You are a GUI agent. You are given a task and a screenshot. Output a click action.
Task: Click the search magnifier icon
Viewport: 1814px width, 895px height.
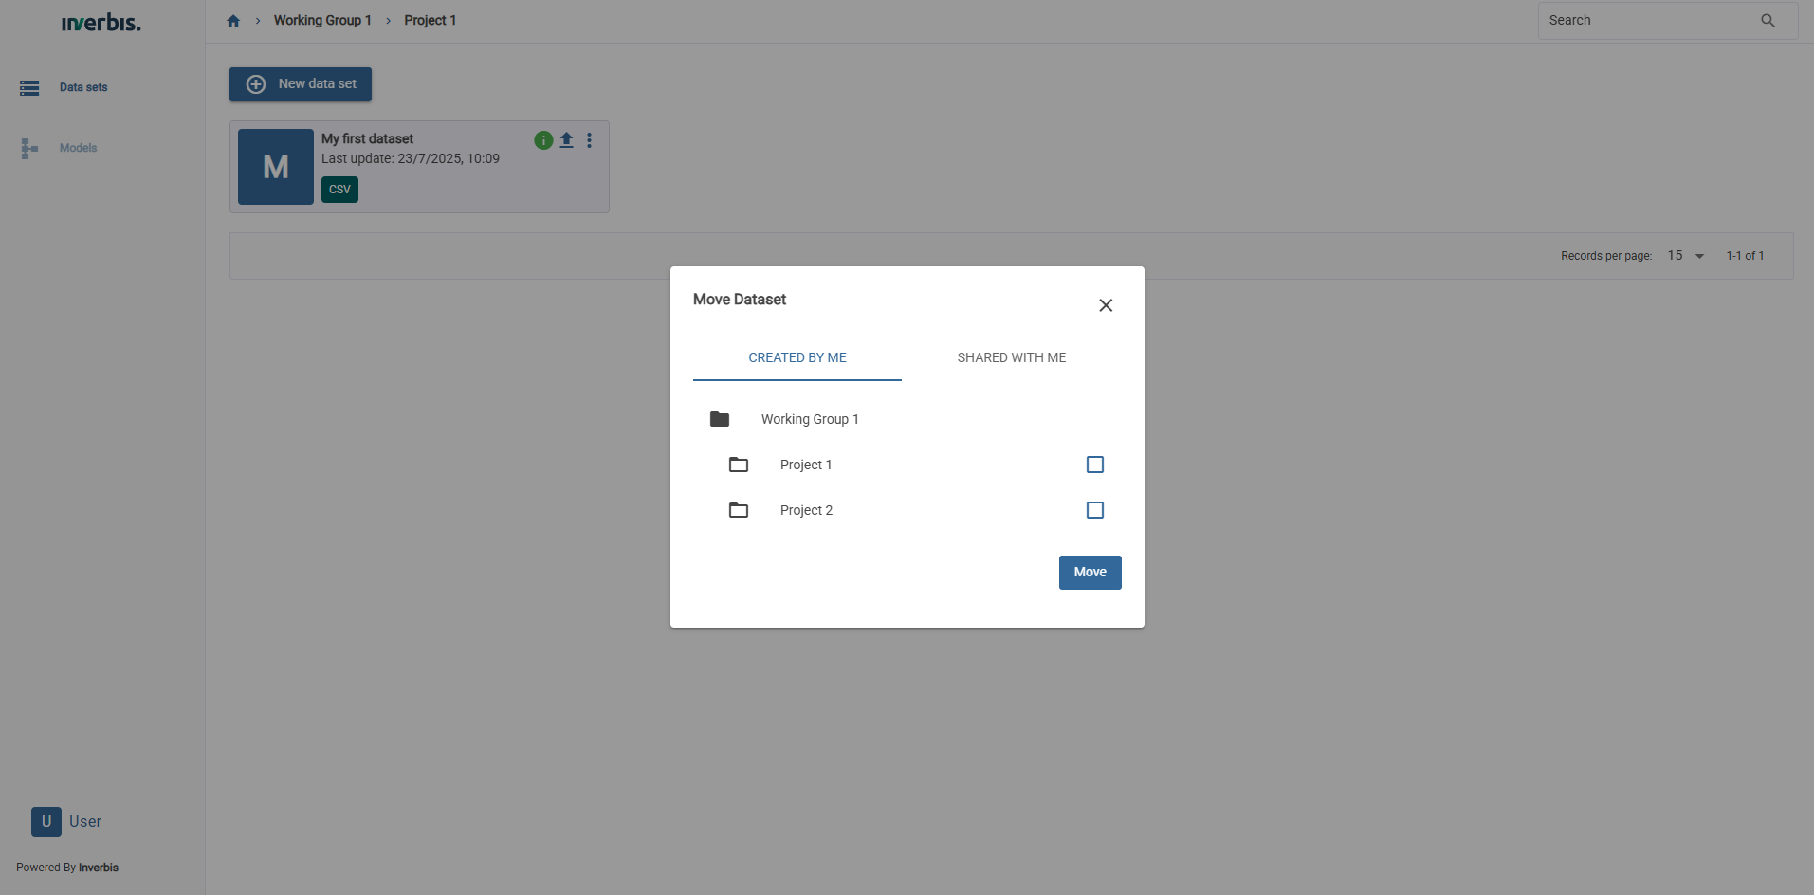(1768, 21)
